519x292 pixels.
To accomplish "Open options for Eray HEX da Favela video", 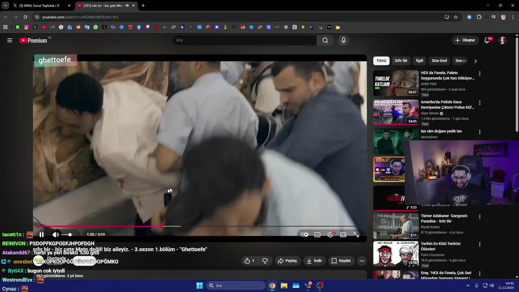I will (x=480, y=274).
